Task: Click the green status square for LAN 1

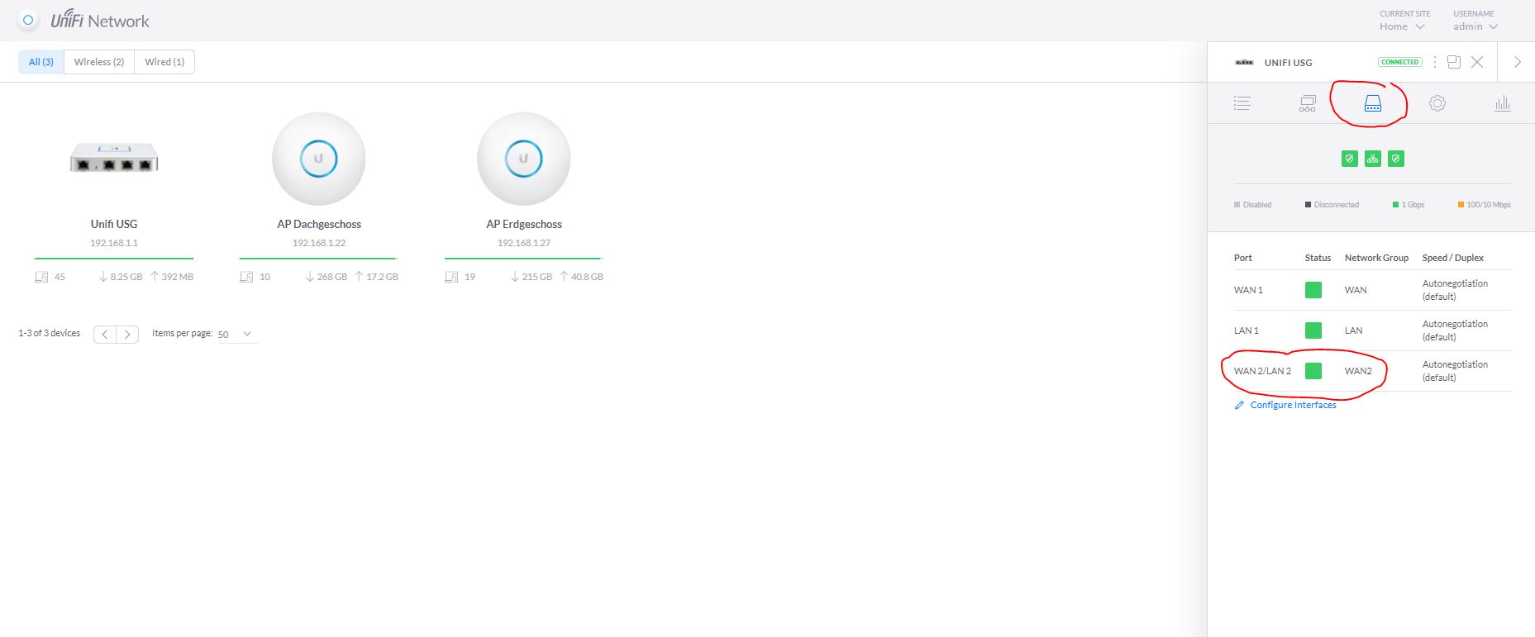Action: (1313, 330)
